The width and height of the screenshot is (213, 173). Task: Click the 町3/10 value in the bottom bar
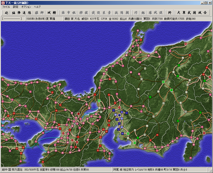[168, 170]
